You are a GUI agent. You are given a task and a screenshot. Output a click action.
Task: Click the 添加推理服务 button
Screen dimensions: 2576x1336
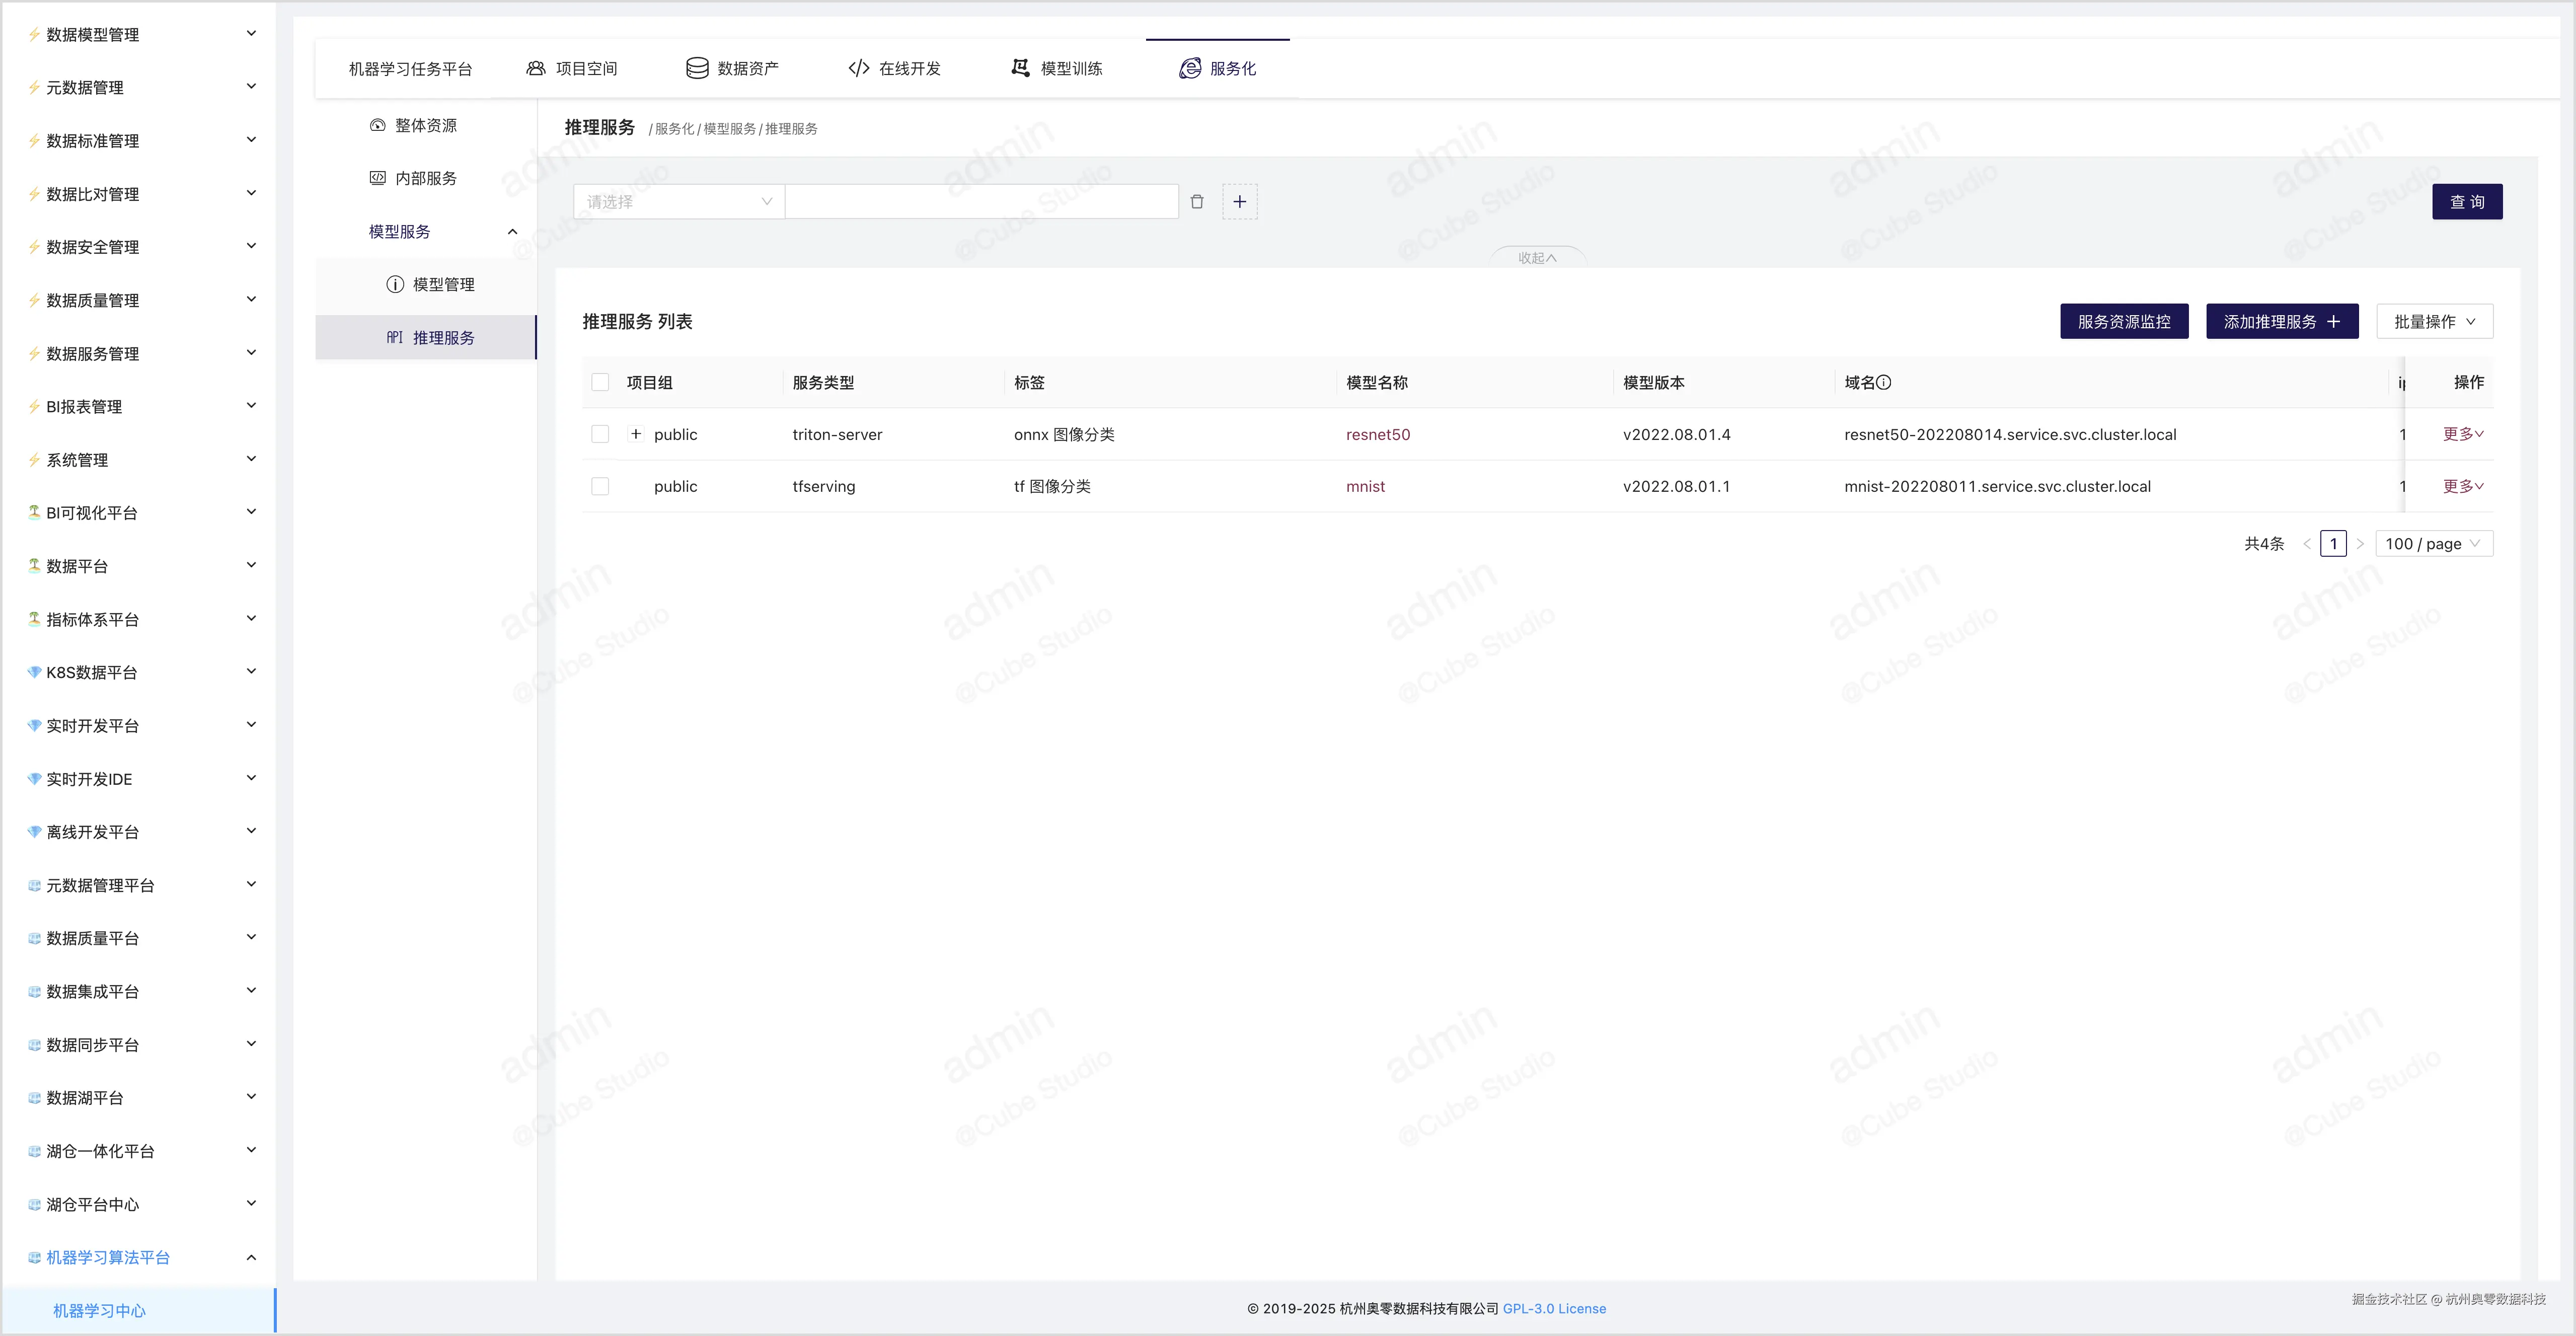pos(2281,322)
